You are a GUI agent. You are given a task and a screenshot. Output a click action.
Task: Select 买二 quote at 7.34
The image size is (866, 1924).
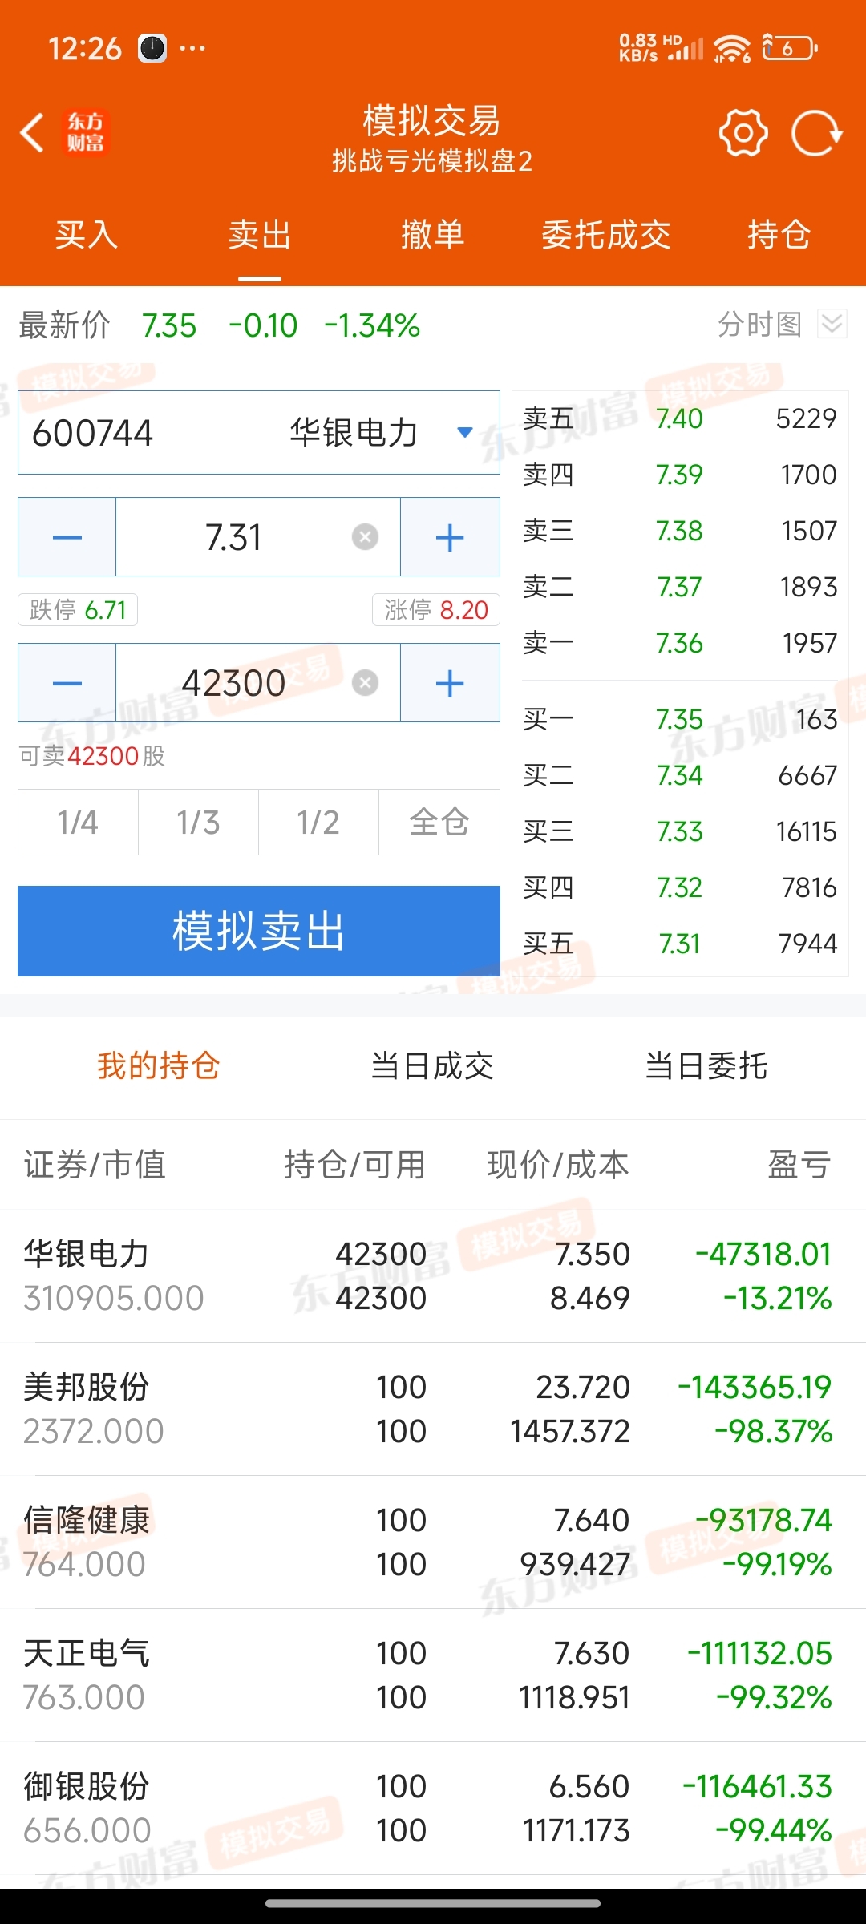[680, 775]
